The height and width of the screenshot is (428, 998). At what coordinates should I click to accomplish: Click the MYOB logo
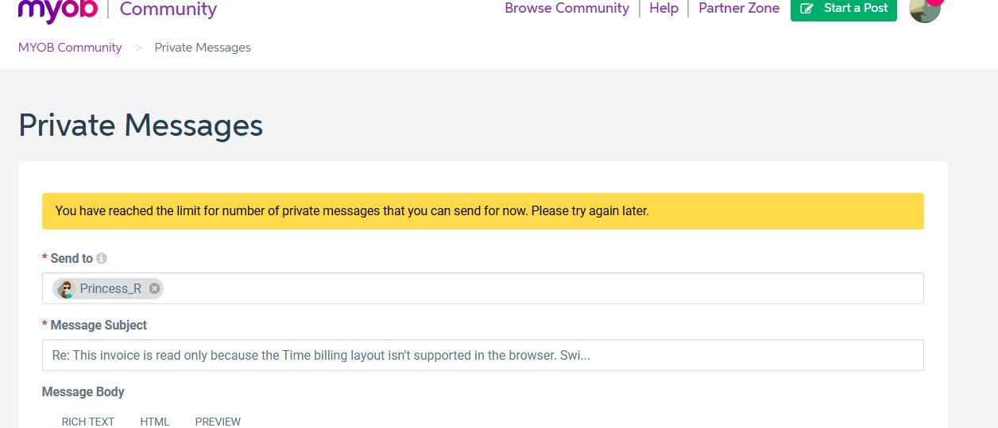point(57,10)
